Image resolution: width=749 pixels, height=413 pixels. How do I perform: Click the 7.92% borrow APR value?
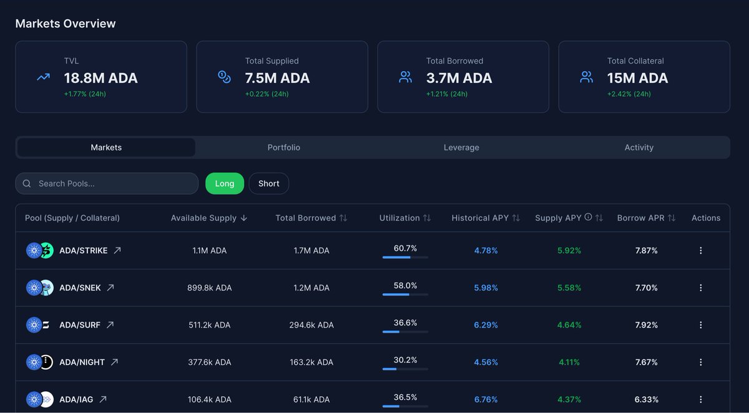tap(646, 325)
